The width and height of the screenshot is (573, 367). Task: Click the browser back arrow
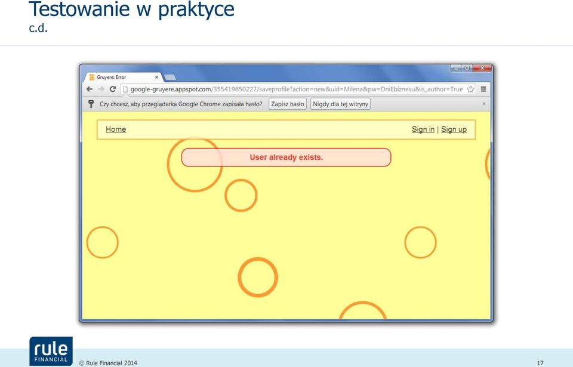(x=90, y=89)
